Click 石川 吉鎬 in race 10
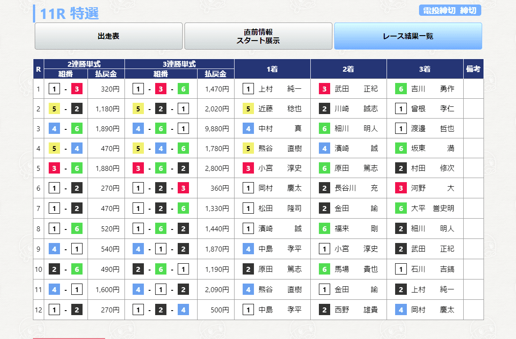 (x=433, y=270)
